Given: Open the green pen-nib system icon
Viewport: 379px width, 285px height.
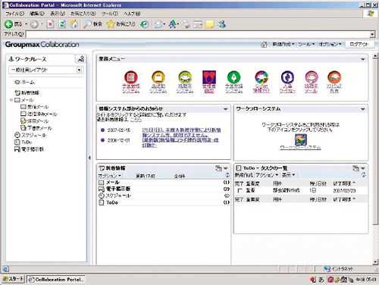Looking at the screenshot, I should coord(233,77).
